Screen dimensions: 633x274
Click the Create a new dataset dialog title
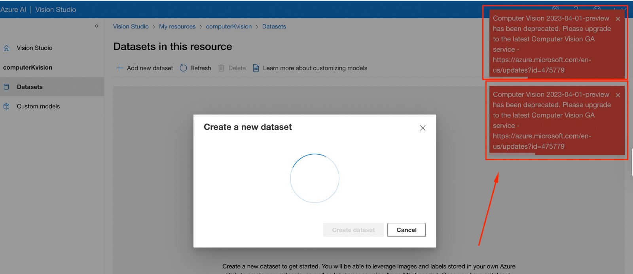248,127
